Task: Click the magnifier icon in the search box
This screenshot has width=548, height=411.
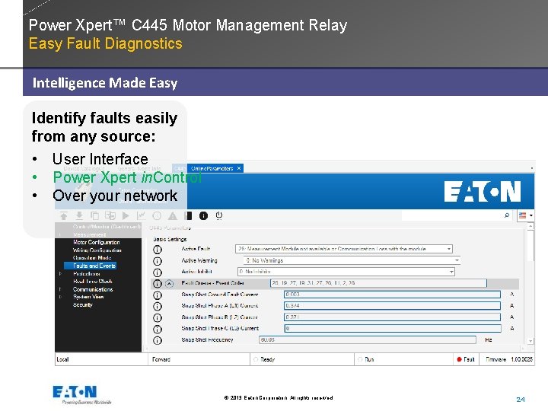Action: pyautogui.click(x=507, y=215)
